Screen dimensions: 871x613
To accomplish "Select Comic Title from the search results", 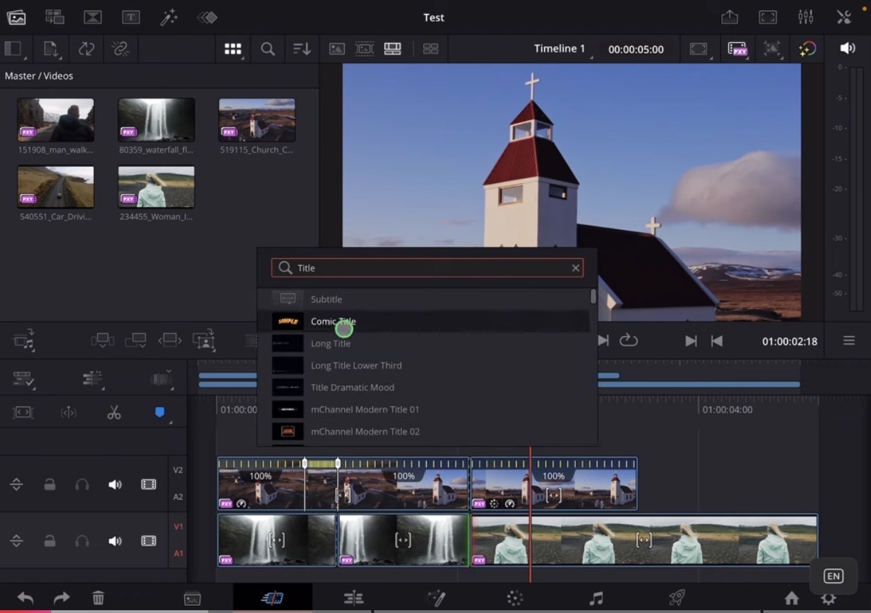I will [333, 321].
